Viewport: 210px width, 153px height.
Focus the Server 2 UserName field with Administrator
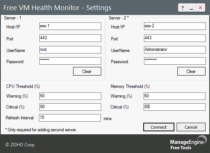tap(175, 50)
